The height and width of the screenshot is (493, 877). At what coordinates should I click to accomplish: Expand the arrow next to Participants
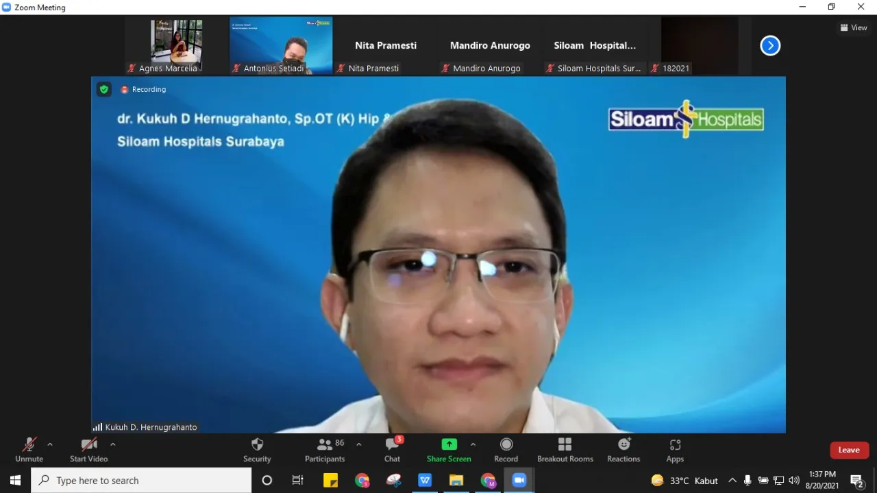(x=358, y=444)
